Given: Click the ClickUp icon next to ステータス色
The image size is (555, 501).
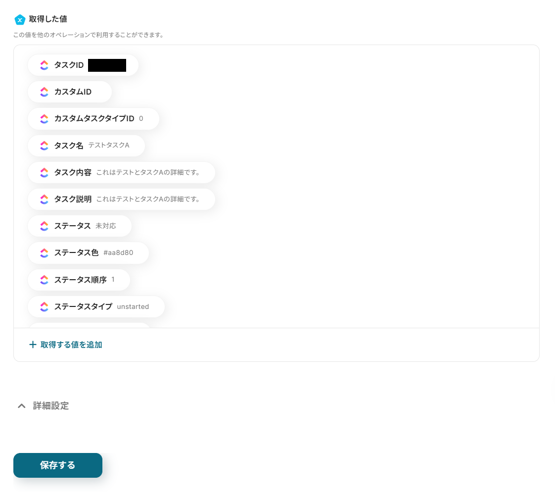Looking at the screenshot, I should [44, 253].
